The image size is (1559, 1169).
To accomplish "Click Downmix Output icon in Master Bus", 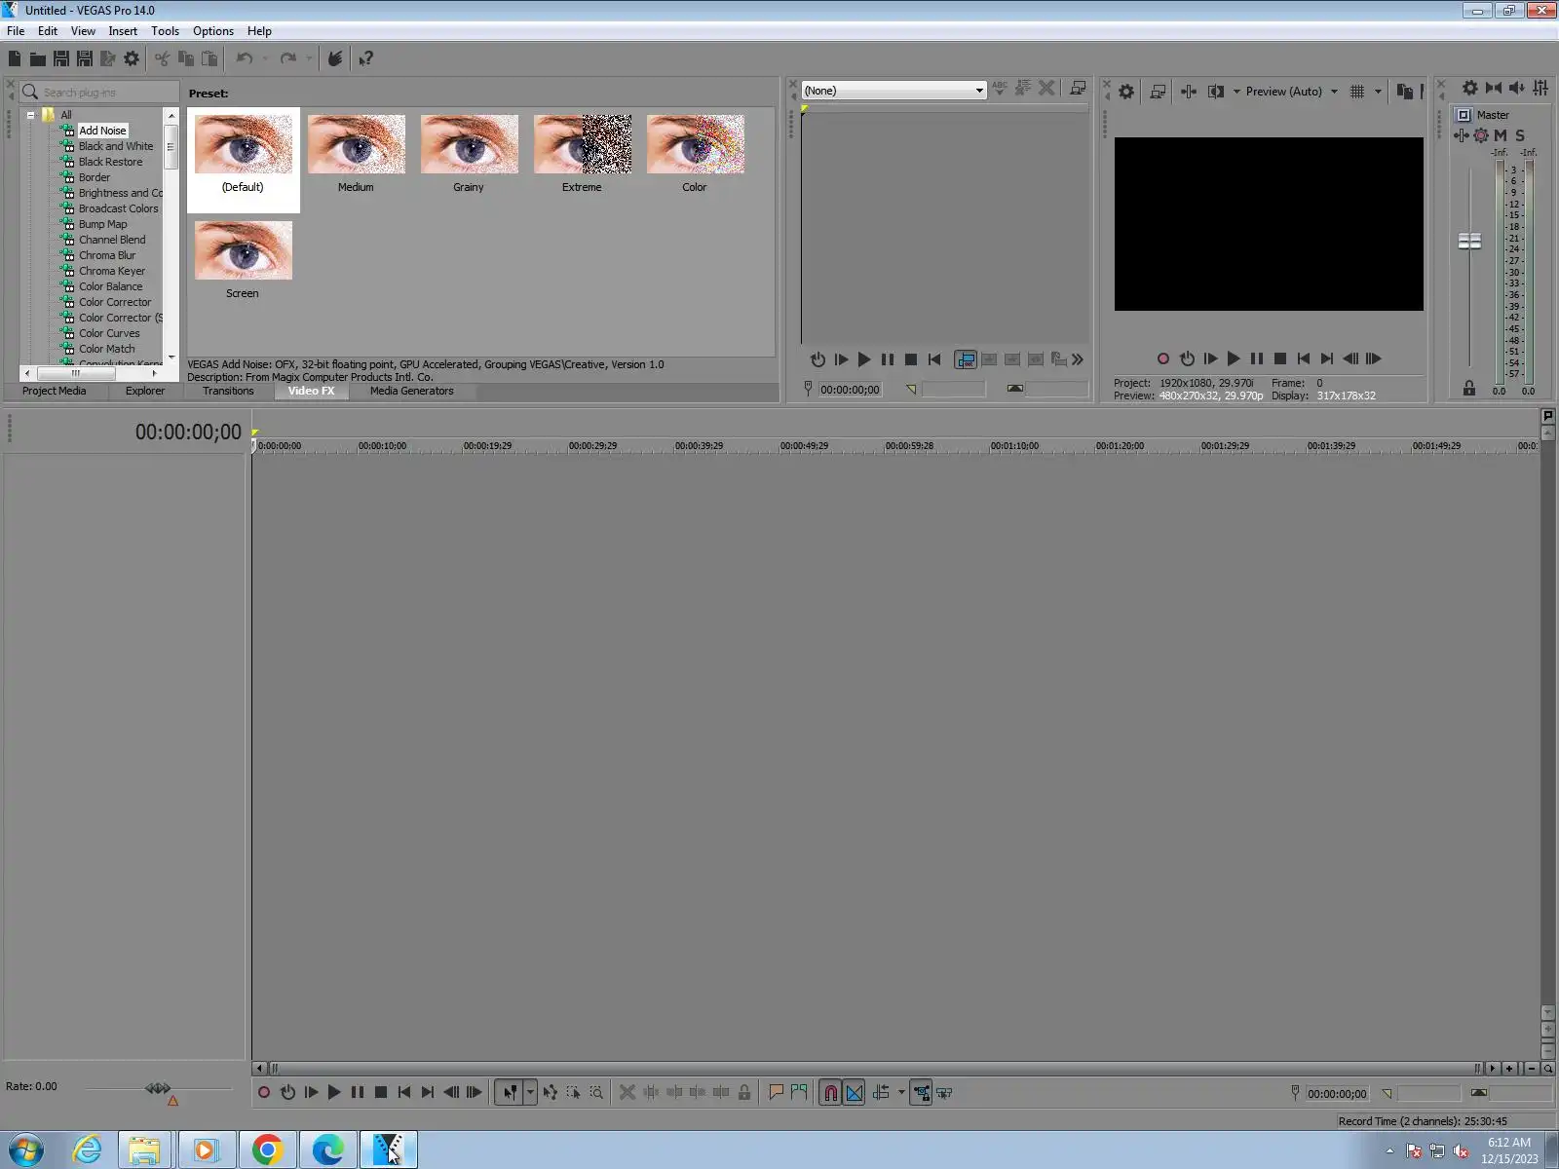I will (1493, 88).
